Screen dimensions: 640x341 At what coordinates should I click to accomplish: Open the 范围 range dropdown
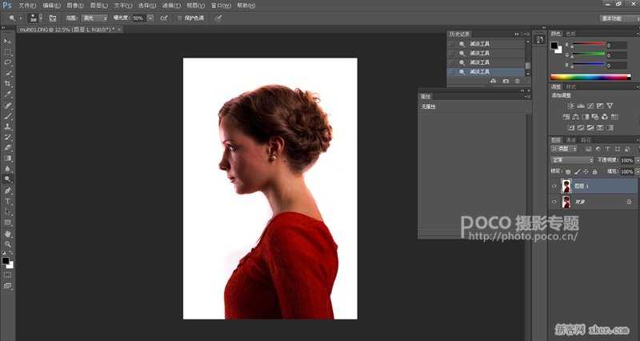[x=94, y=17]
